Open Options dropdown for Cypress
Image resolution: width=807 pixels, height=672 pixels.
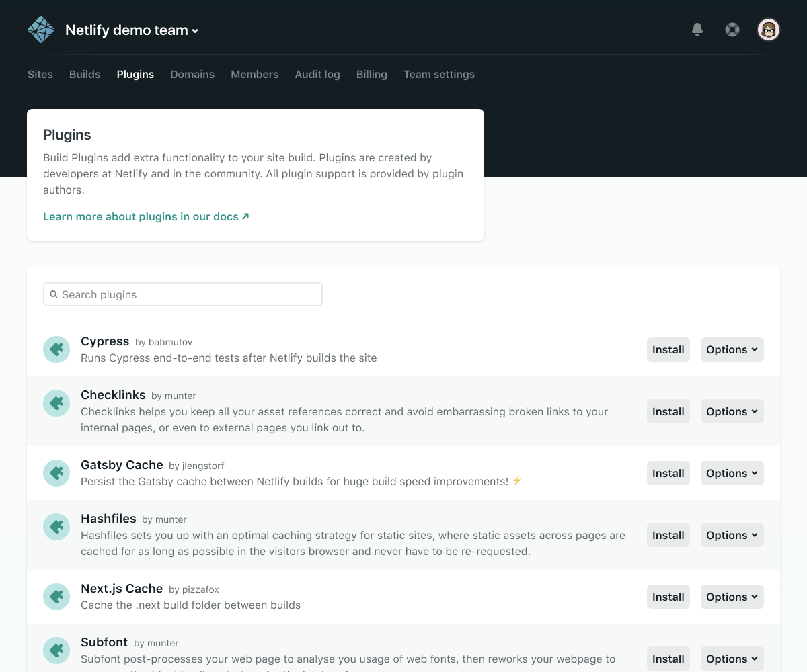pos(732,349)
